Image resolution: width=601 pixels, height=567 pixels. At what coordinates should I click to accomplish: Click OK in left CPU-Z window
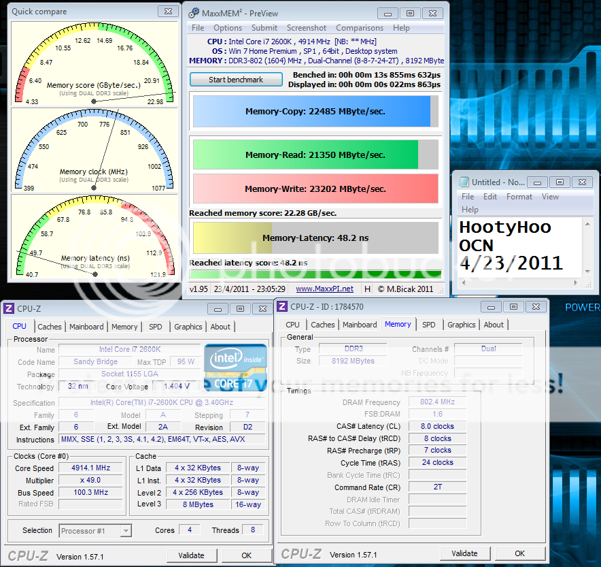coord(247,555)
